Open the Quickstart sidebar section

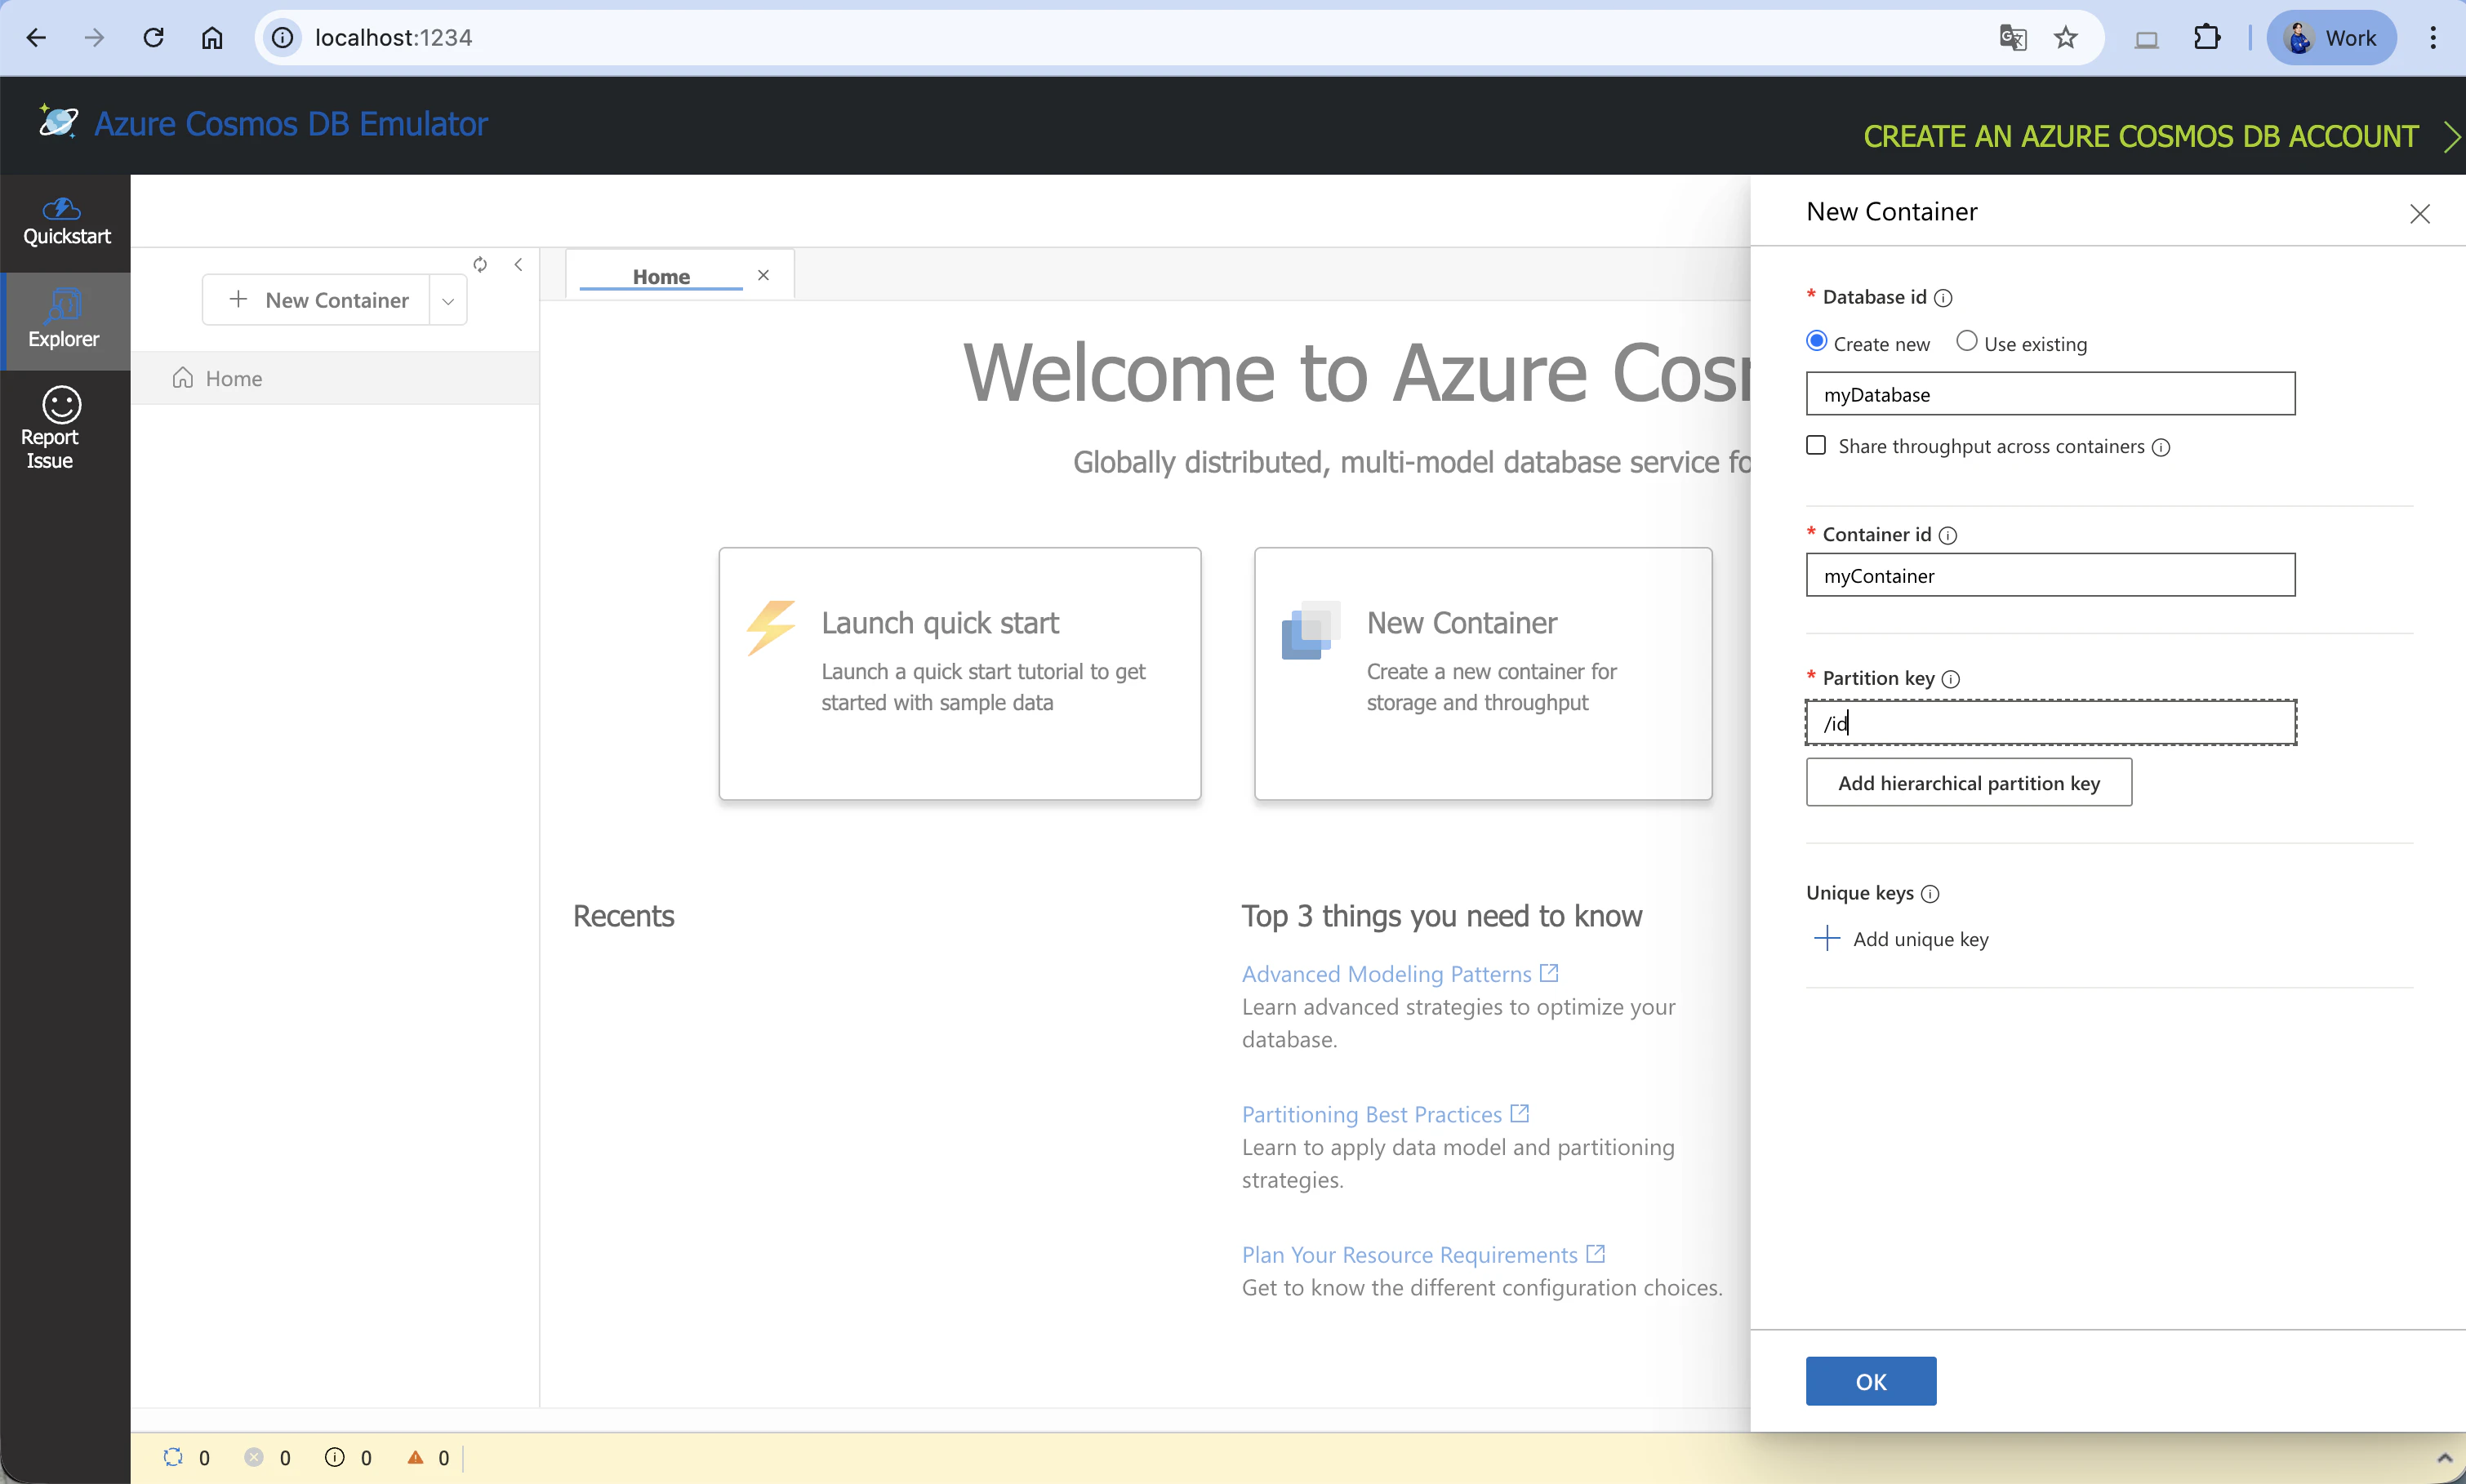pos(66,222)
